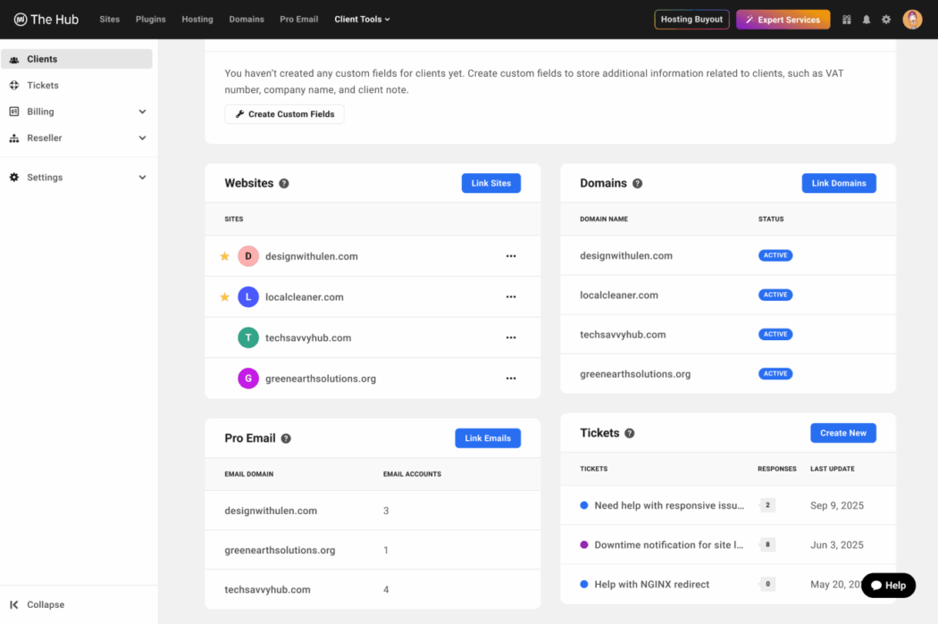Viewport: 938px width, 624px height.
Task: Click the help question mark beside Websites
Action: pos(284,182)
